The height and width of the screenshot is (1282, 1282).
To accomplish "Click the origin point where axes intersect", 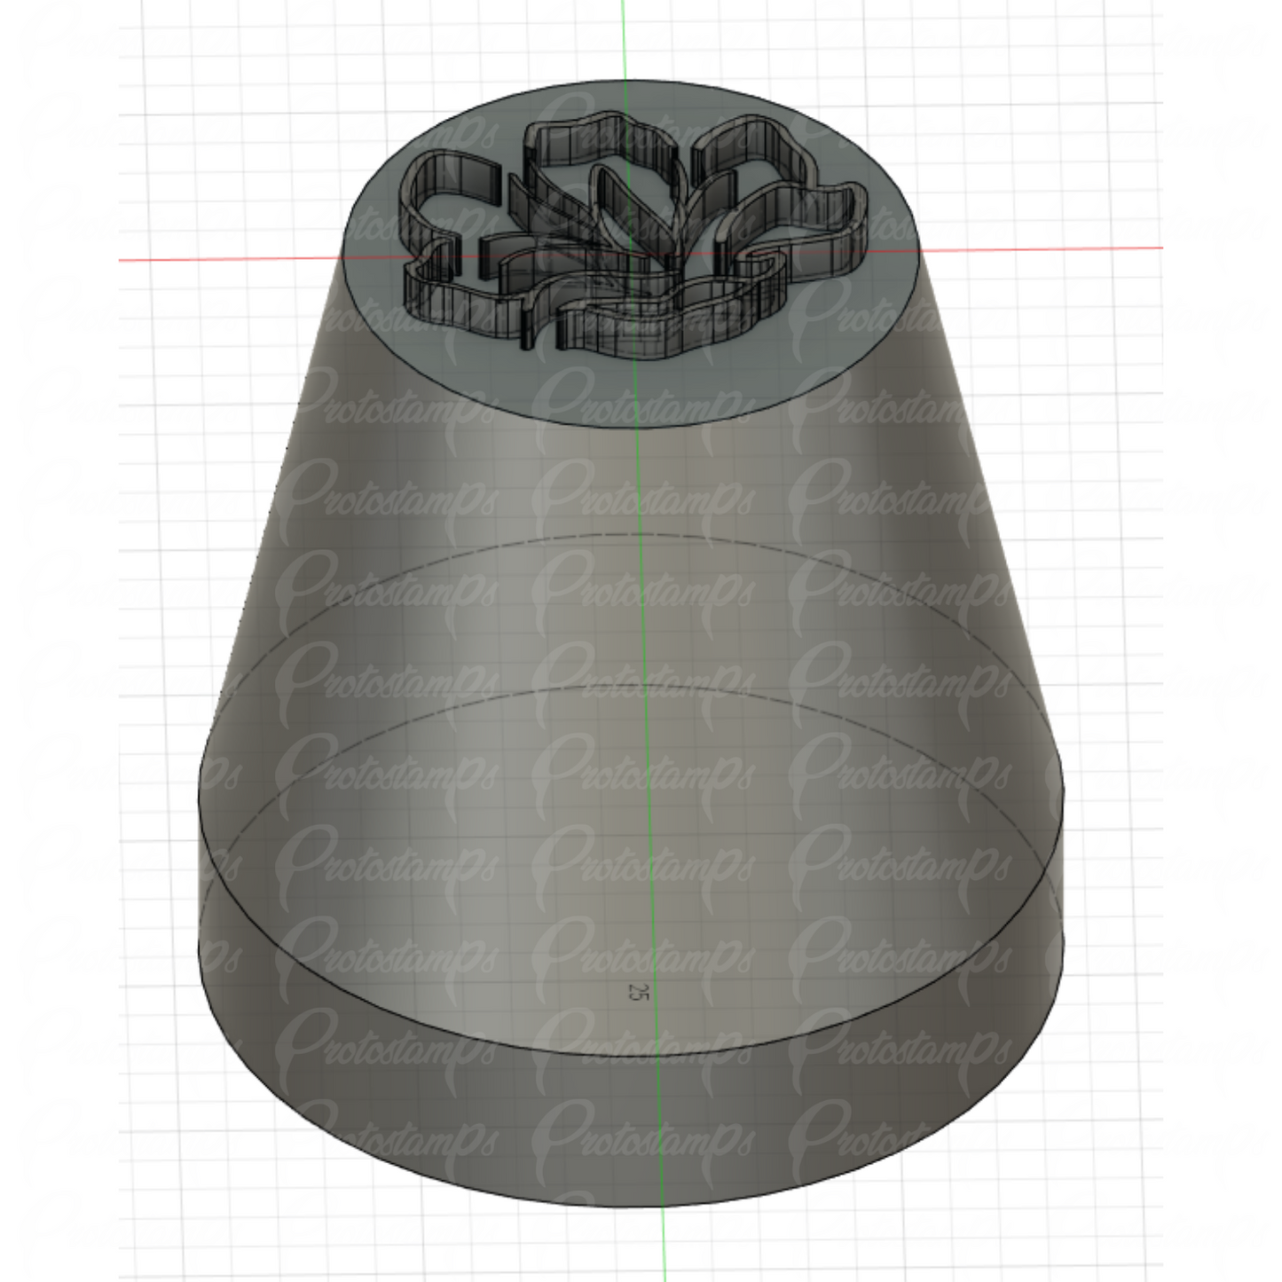I will click(632, 256).
